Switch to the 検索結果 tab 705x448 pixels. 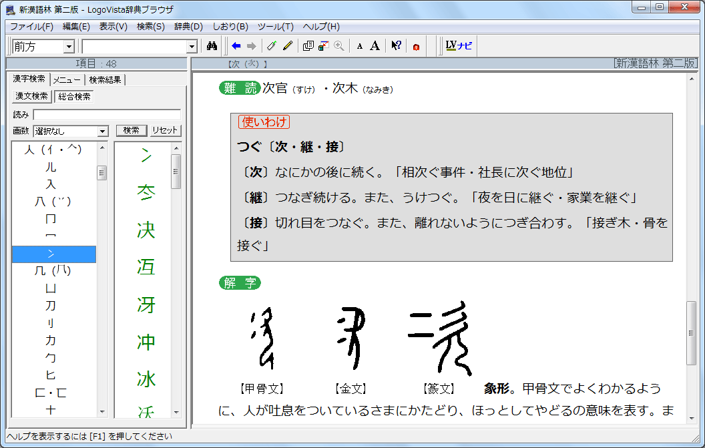(105, 79)
